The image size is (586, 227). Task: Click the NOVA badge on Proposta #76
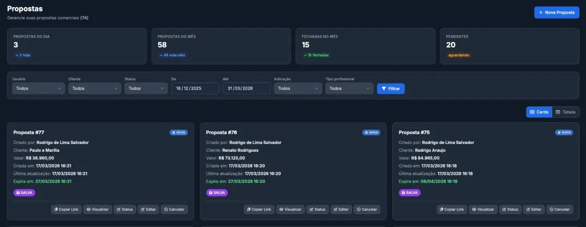[371, 133]
